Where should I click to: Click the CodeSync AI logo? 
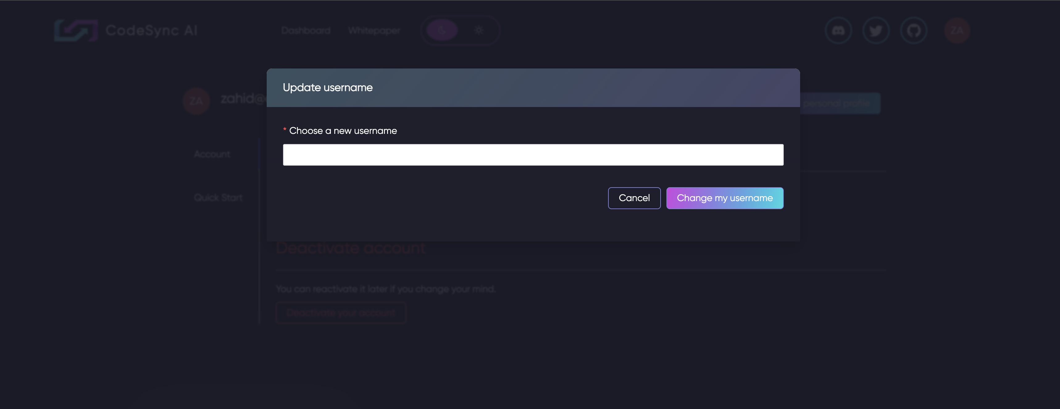tap(126, 31)
